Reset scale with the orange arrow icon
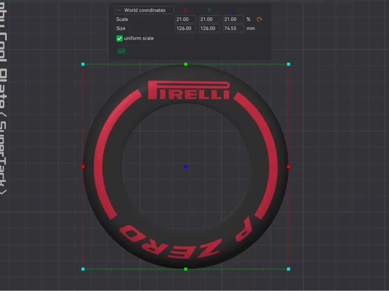389x291 pixels. [259, 19]
